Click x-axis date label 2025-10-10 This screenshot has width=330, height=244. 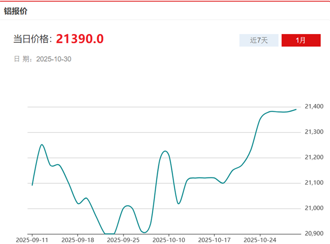[169, 240]
